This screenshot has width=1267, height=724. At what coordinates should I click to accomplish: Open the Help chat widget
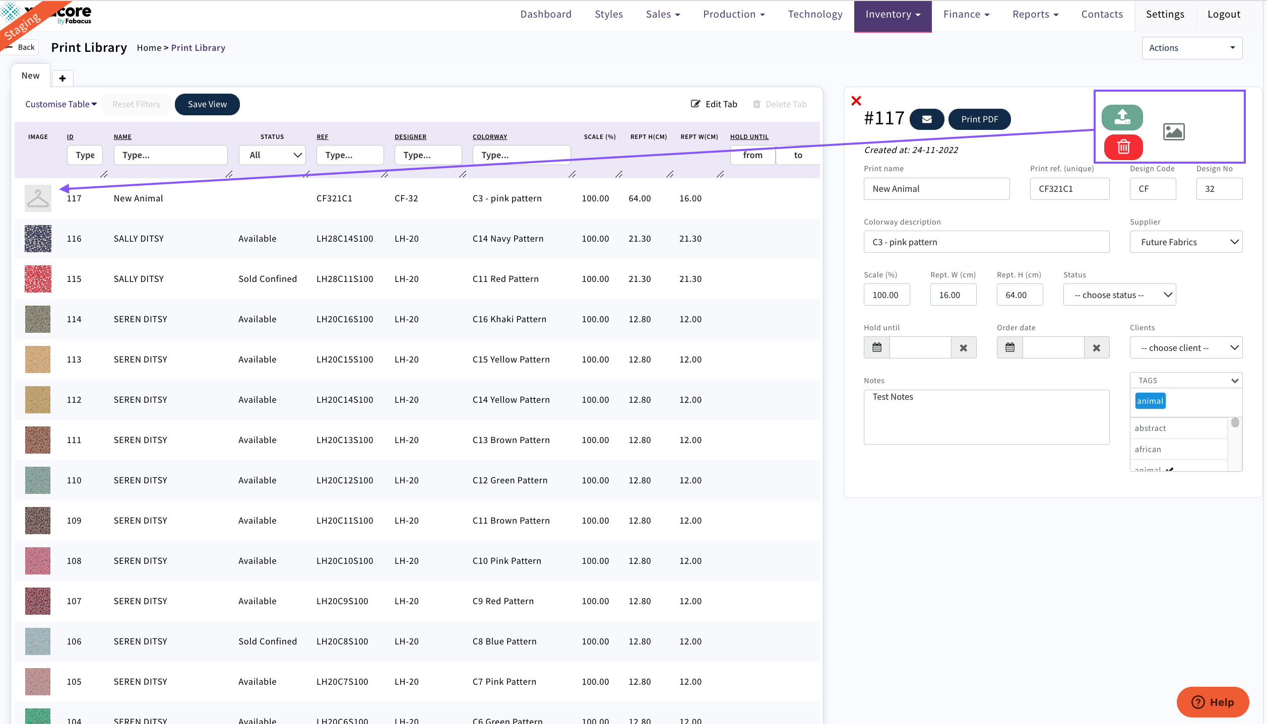tap(1213, 702)
